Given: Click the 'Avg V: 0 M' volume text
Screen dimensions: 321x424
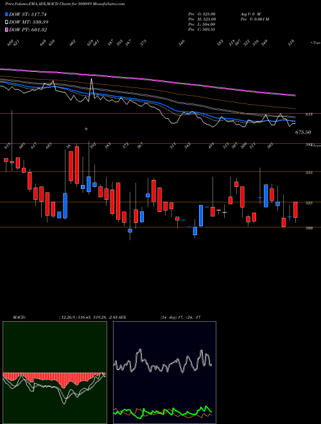Looking at the screenshot, I should (x=250, y=14).
